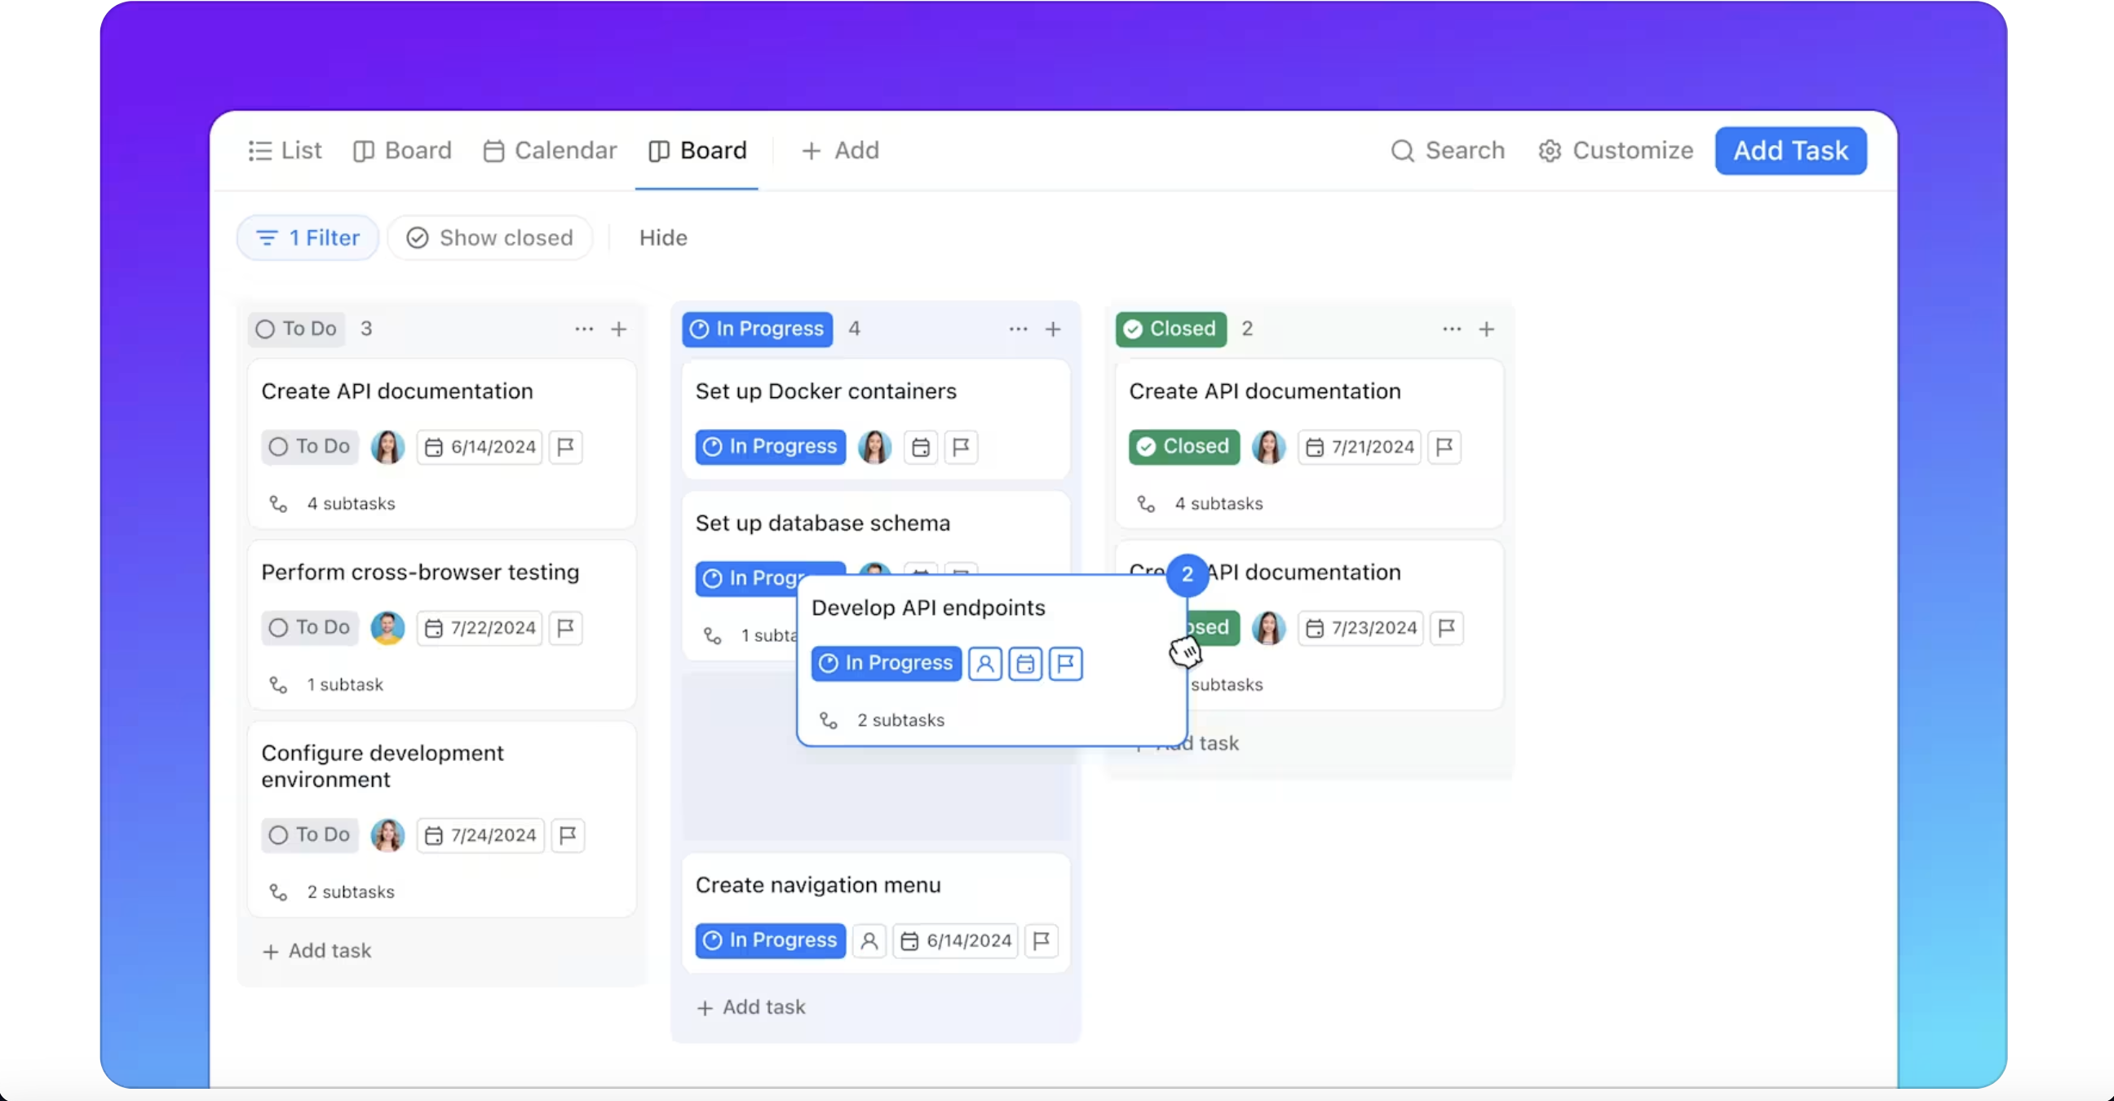Image resolution: width=2114 pixels, height=1101 pixels.
Task: Click assignee avatar on 7/21/2024 Closed card
Action: (1269, 447)
